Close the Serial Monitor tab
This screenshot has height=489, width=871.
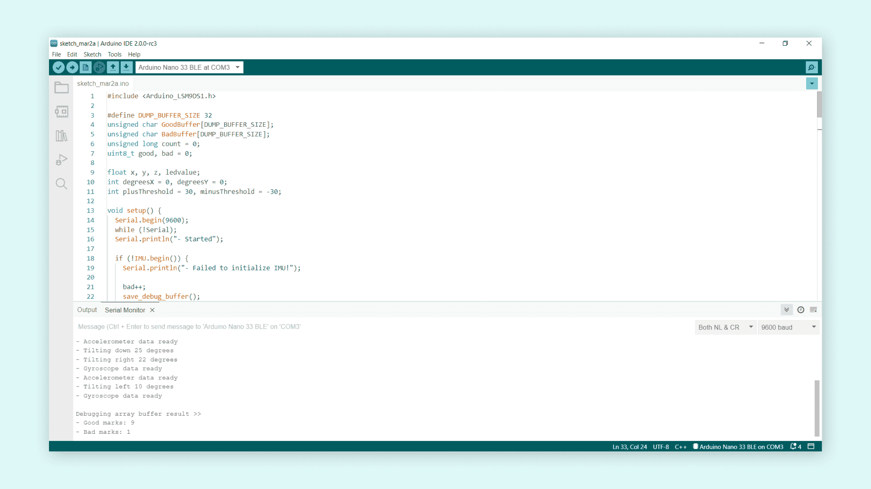coord(152,310)
